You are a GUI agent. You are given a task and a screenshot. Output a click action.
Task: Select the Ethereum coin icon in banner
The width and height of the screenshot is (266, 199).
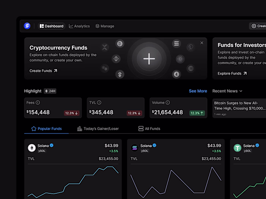click(120, 74)
